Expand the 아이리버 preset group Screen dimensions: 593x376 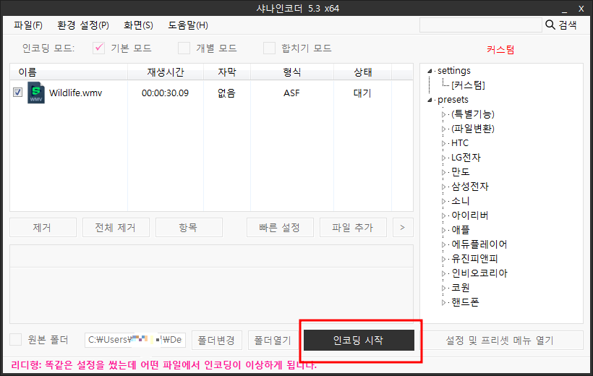(x=443, y=215)
